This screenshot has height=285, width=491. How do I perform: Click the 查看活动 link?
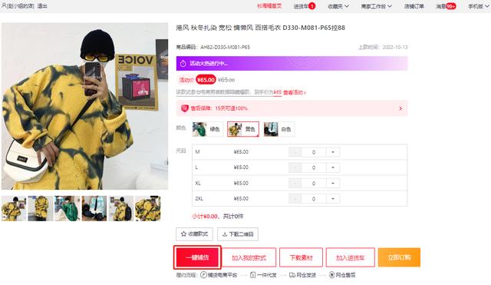click(x=295, y=92)
